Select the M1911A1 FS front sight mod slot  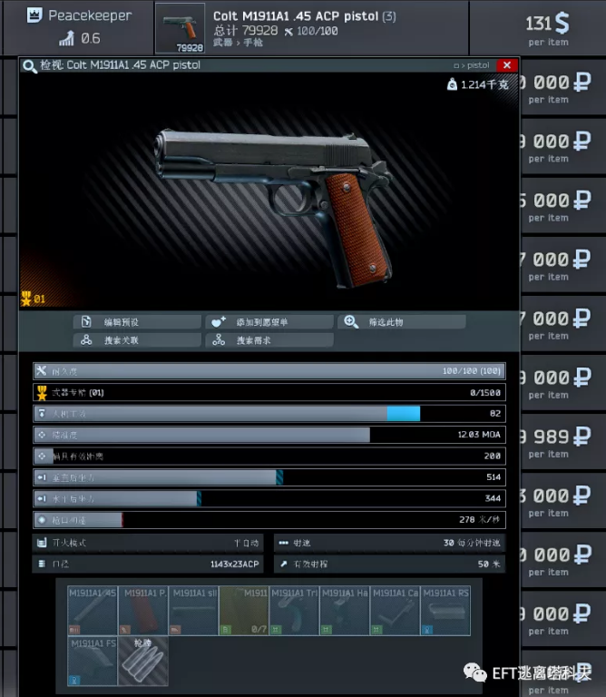pos(93,661)
